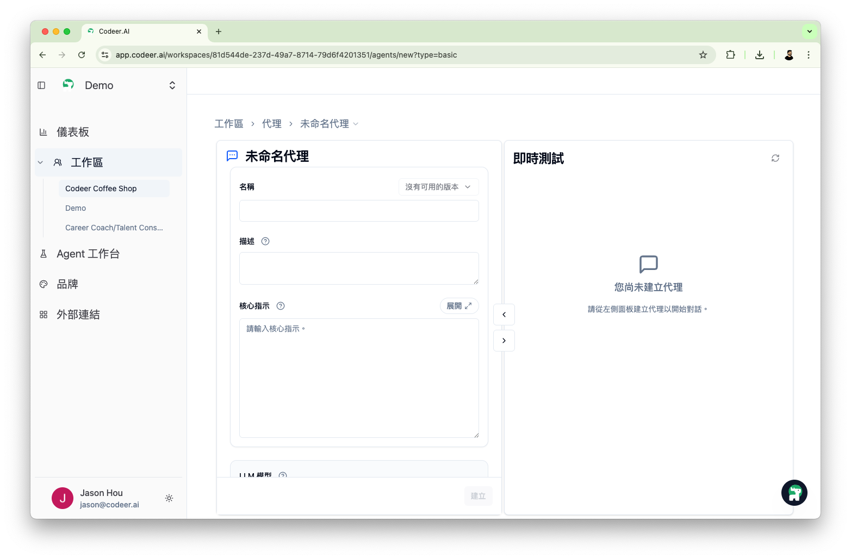
Task: Collapse the left agent form panel
Action: pyautogui.click(x=504, y=314)
